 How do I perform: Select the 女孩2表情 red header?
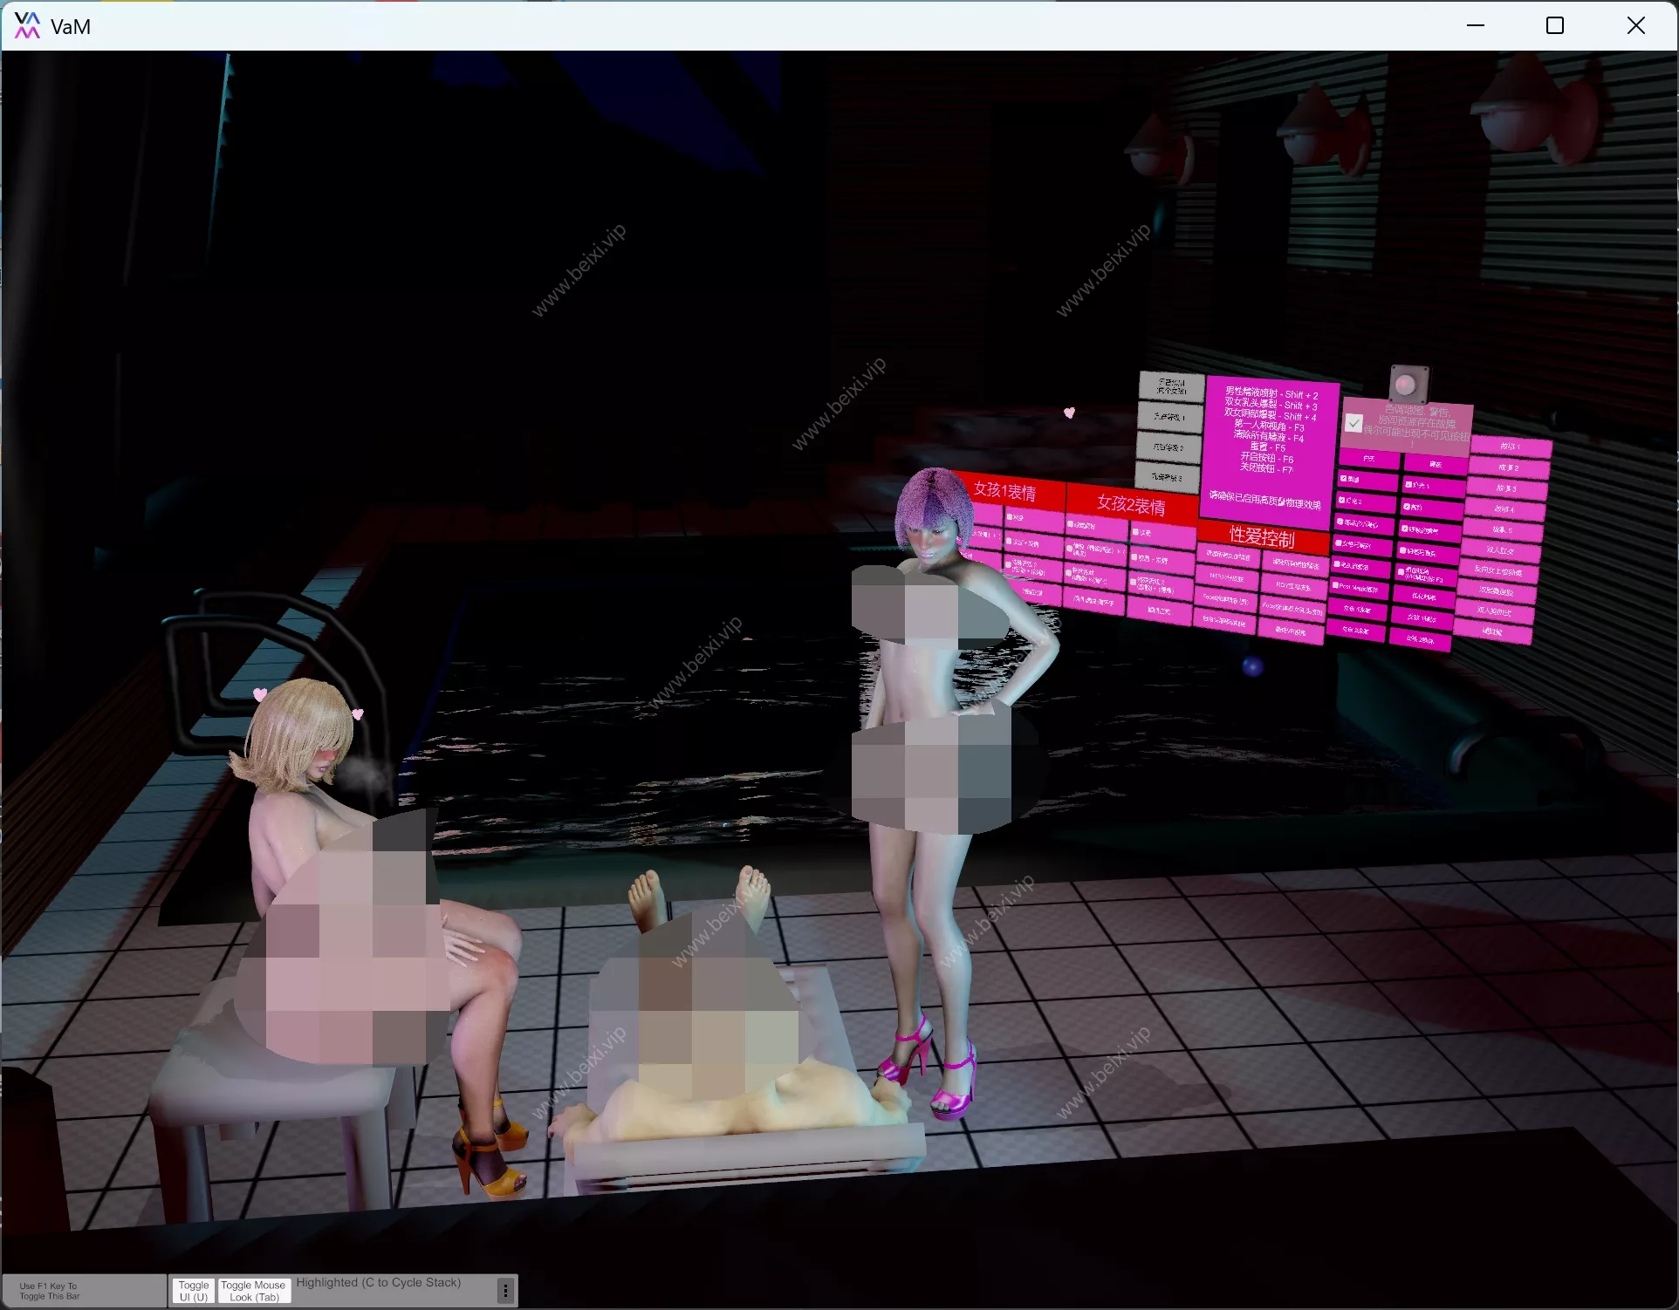point(1130,505)
